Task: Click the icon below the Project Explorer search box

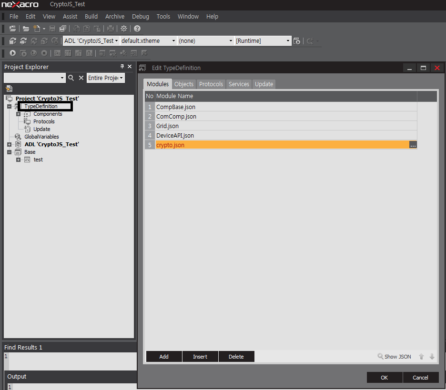Action: pos(9,89)
